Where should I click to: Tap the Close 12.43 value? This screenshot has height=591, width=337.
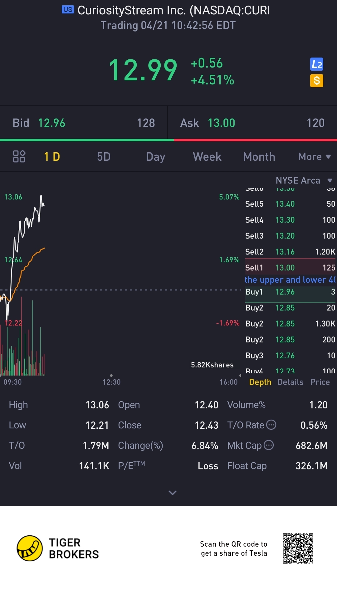(206, 425)
